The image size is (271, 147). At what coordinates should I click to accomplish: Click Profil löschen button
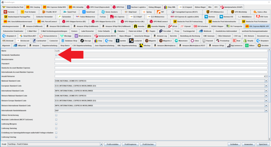(x=148, y=144)
